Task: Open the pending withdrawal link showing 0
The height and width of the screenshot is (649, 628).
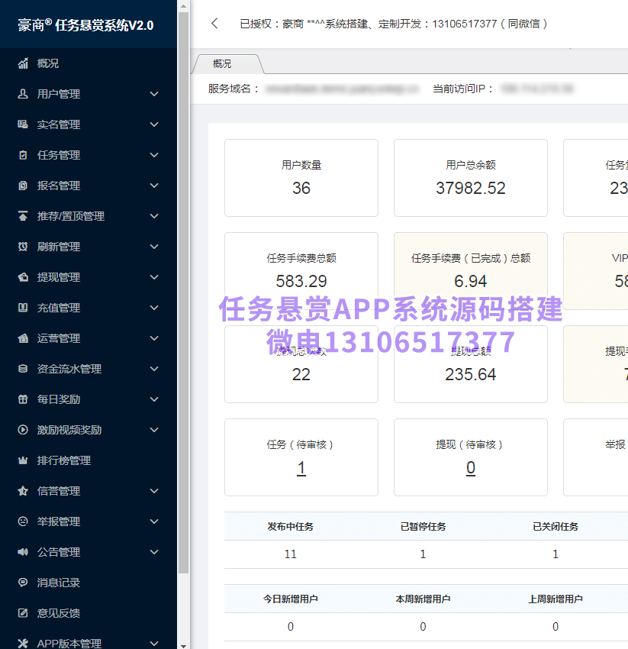Action: click(470, 467)
